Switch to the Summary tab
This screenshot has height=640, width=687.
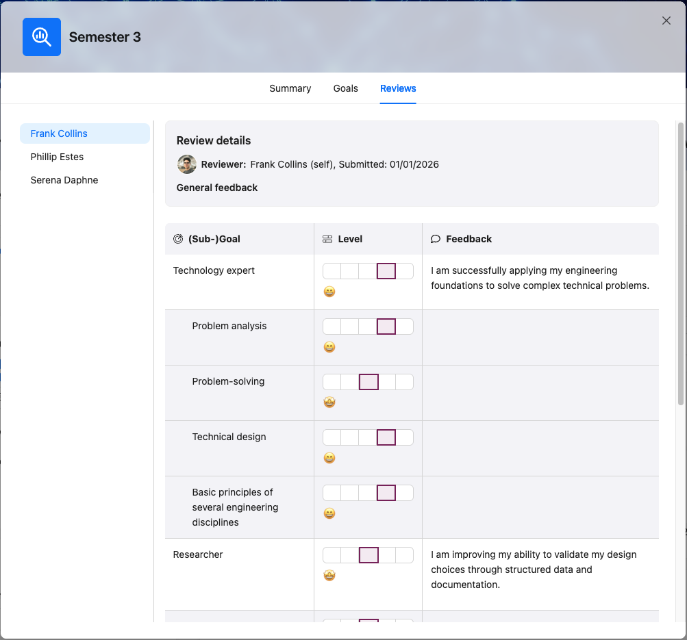pyautogui.click(x=290, y=88)
